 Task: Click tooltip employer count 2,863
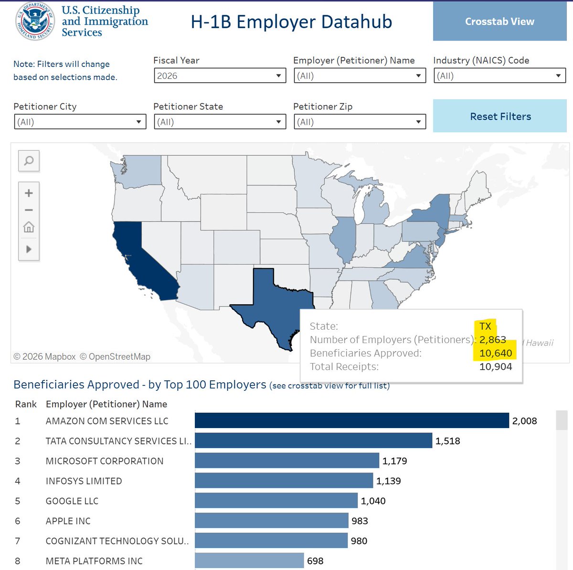493,340
